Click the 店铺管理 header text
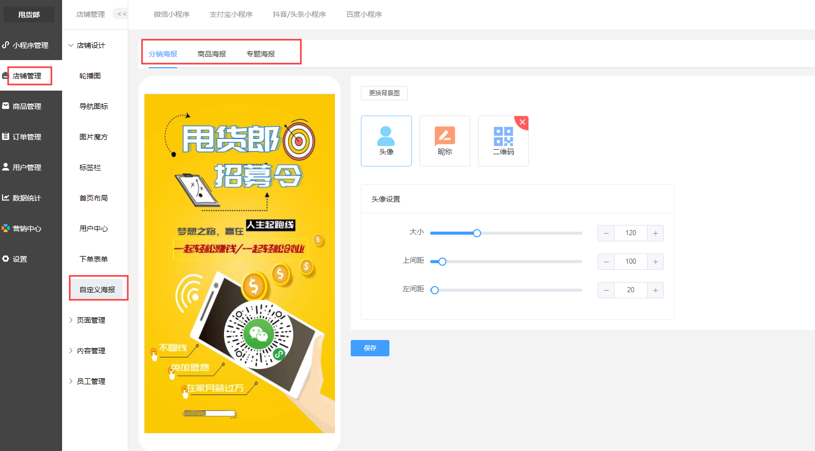 (91, 14)
